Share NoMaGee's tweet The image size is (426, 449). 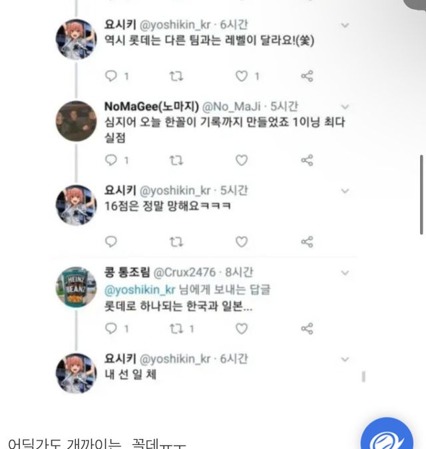point(307,160)
